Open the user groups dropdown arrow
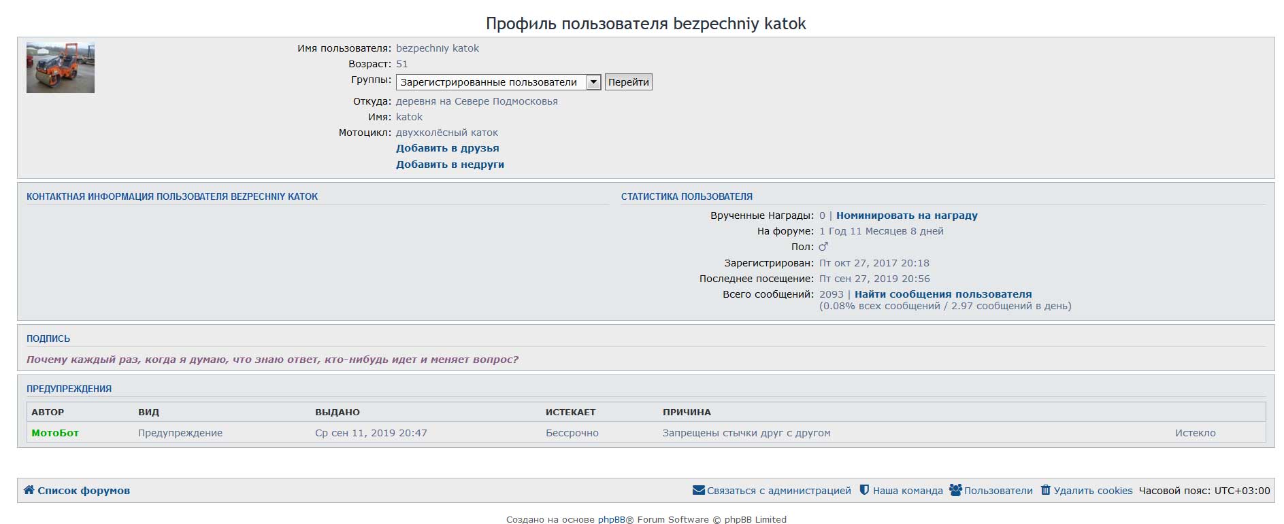The image size is (1284, 524). 593,82
